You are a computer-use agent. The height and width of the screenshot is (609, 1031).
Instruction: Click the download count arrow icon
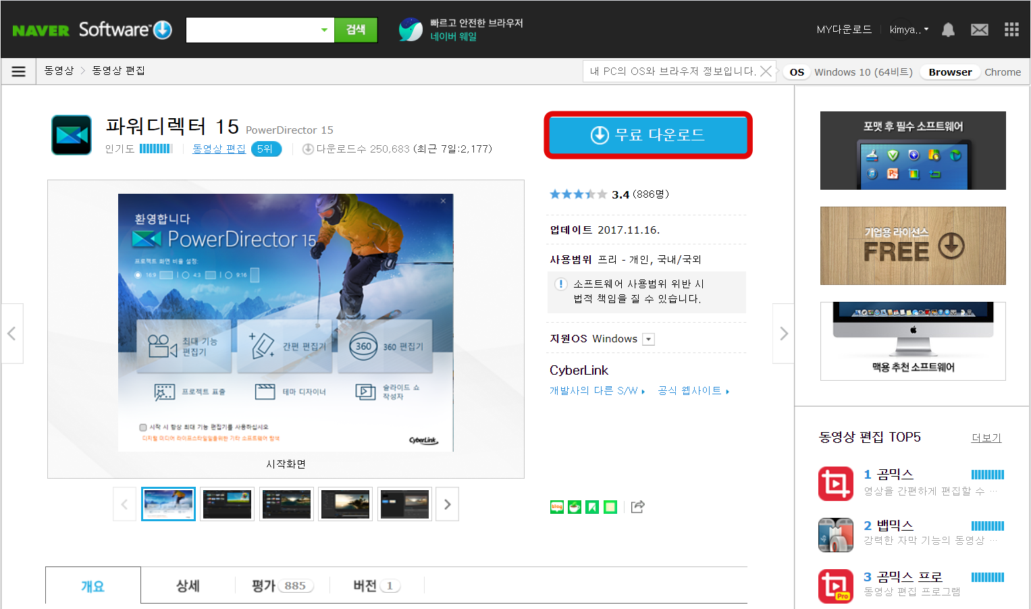(308, 149)
